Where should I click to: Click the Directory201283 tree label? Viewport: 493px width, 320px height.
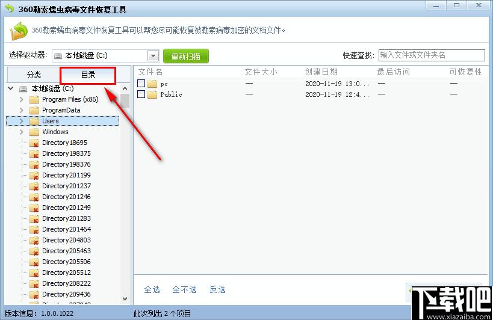[x=66, y=218]
